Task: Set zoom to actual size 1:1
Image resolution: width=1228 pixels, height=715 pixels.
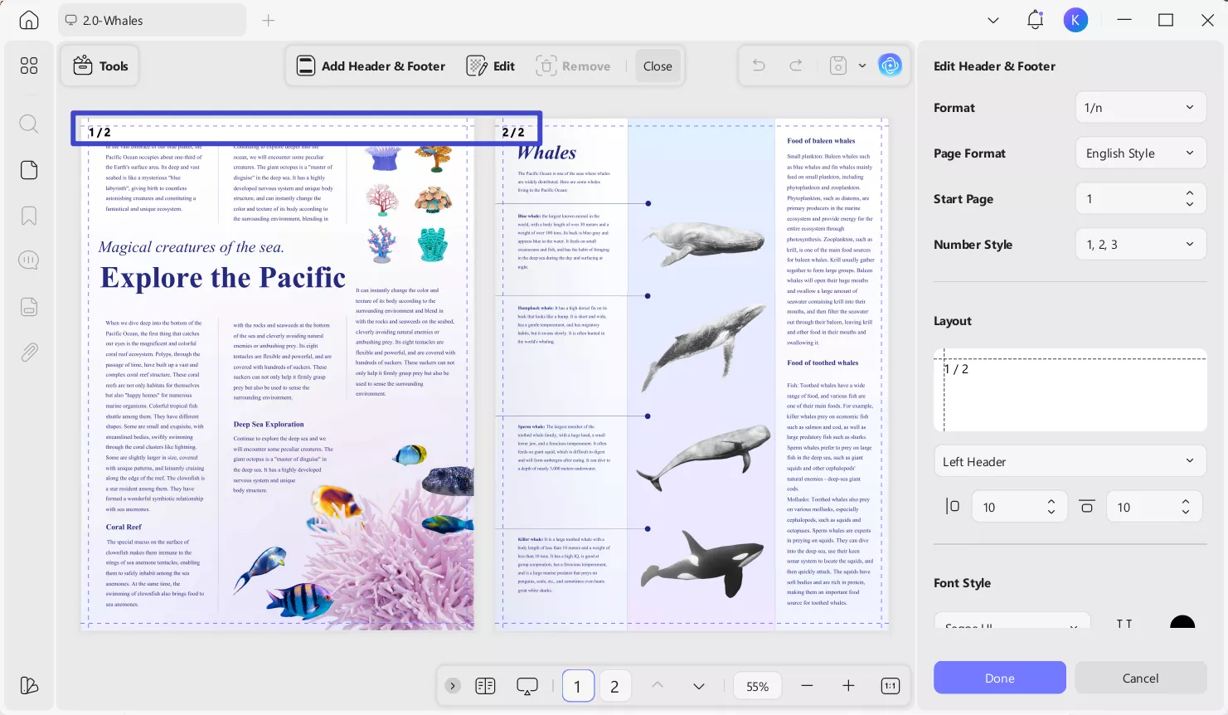Action: pos(891,686)
